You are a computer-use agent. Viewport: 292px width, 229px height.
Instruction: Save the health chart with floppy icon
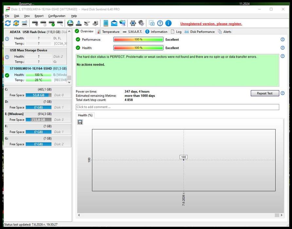pos(80,122)
